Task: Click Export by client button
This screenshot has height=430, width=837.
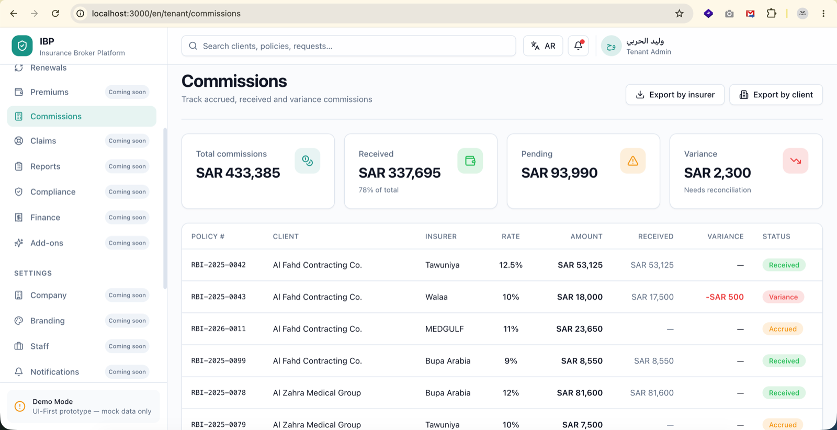Action: coord(776,95)
